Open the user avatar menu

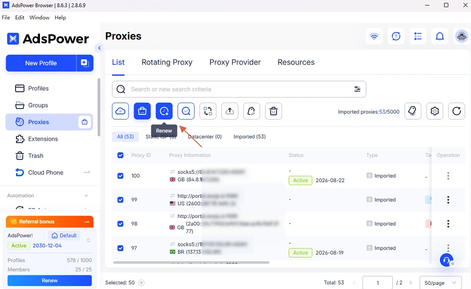[x=462, y=36]
